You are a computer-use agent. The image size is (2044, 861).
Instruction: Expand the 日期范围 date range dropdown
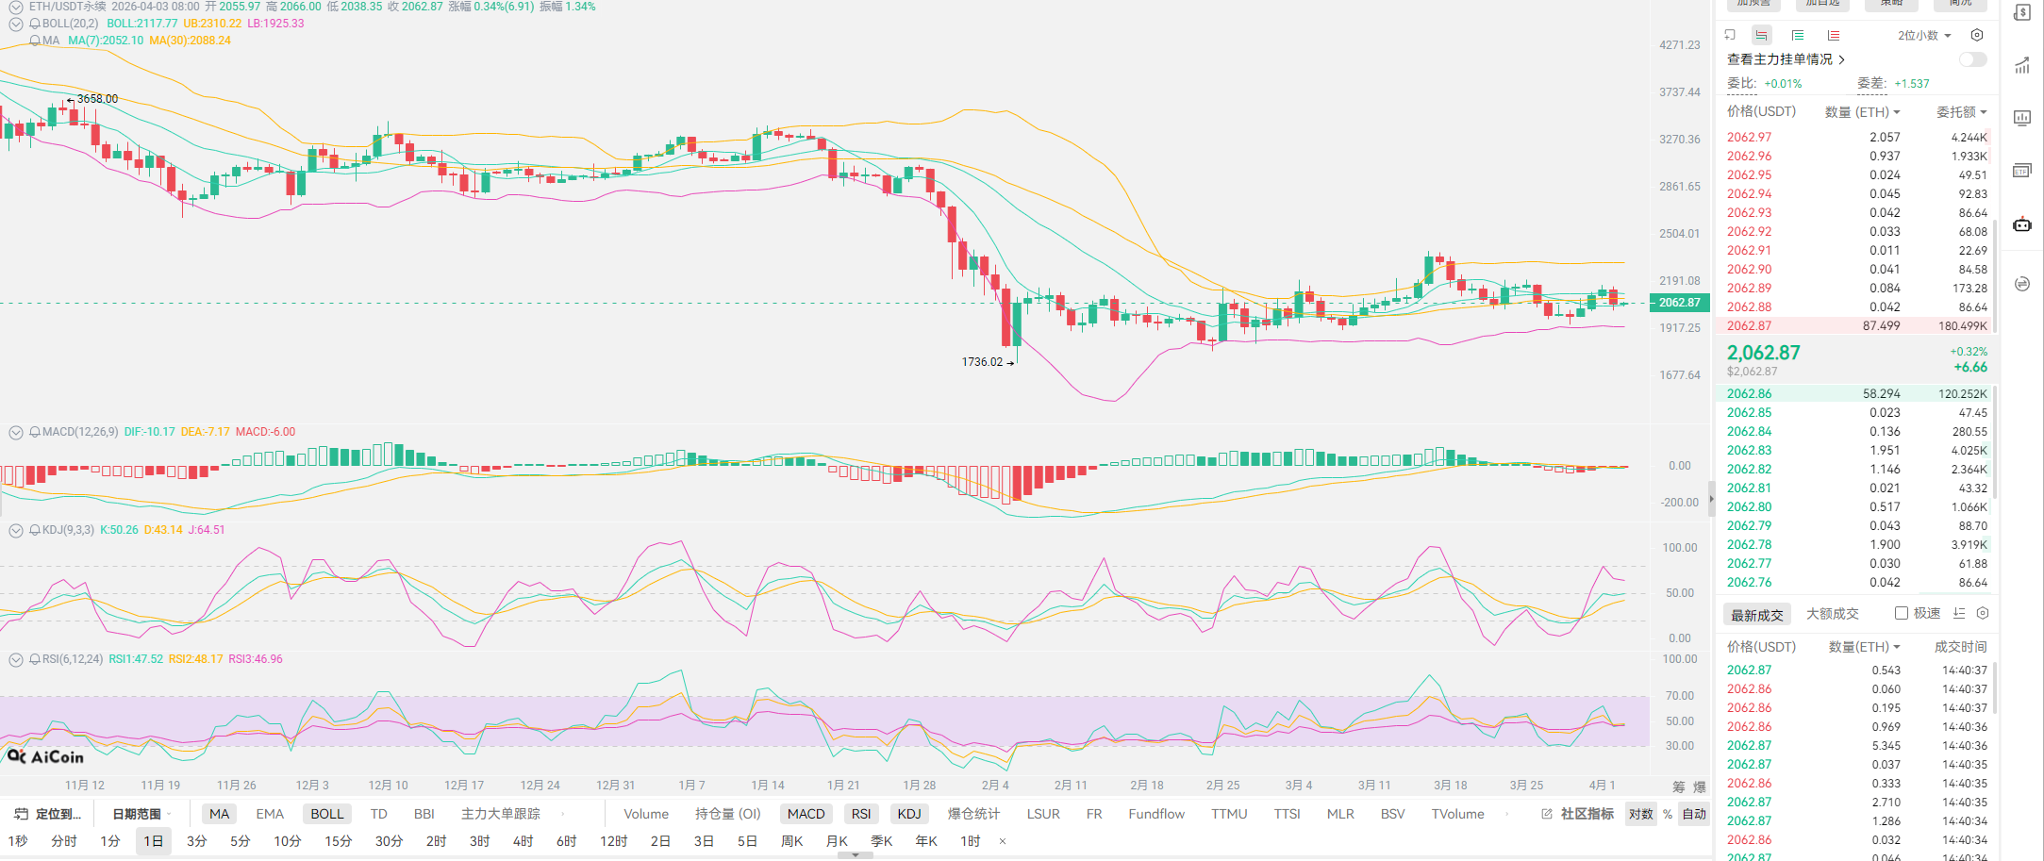click(141, 814)
